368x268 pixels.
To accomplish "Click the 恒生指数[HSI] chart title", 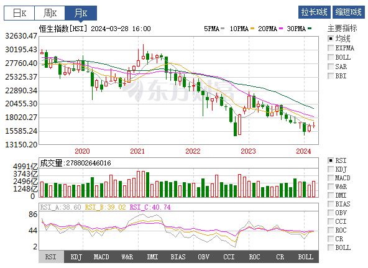I will coord(63,29).
